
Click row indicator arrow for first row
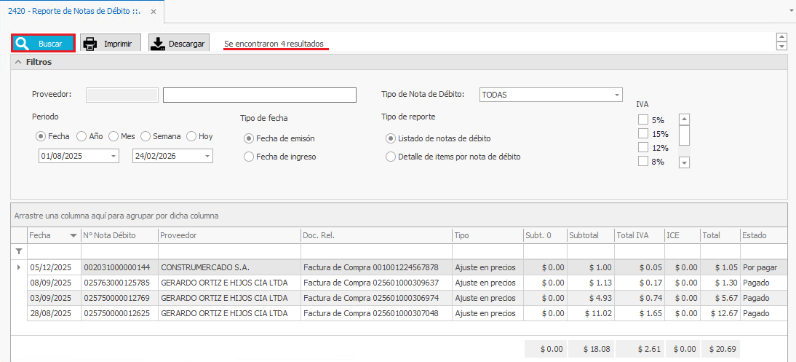coord(19,267)
